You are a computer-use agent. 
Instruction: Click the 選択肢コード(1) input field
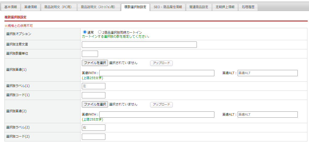tap(93, 95)
